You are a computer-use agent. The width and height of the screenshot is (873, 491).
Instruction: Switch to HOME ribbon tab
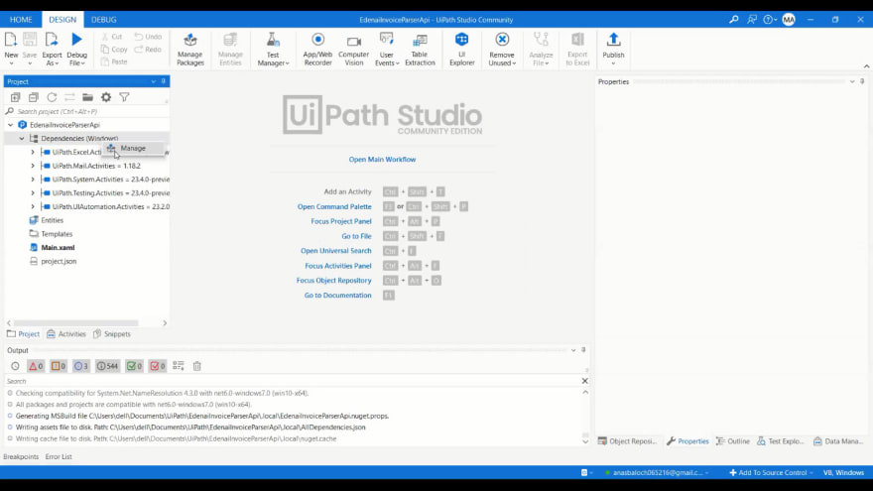point(21,20)
